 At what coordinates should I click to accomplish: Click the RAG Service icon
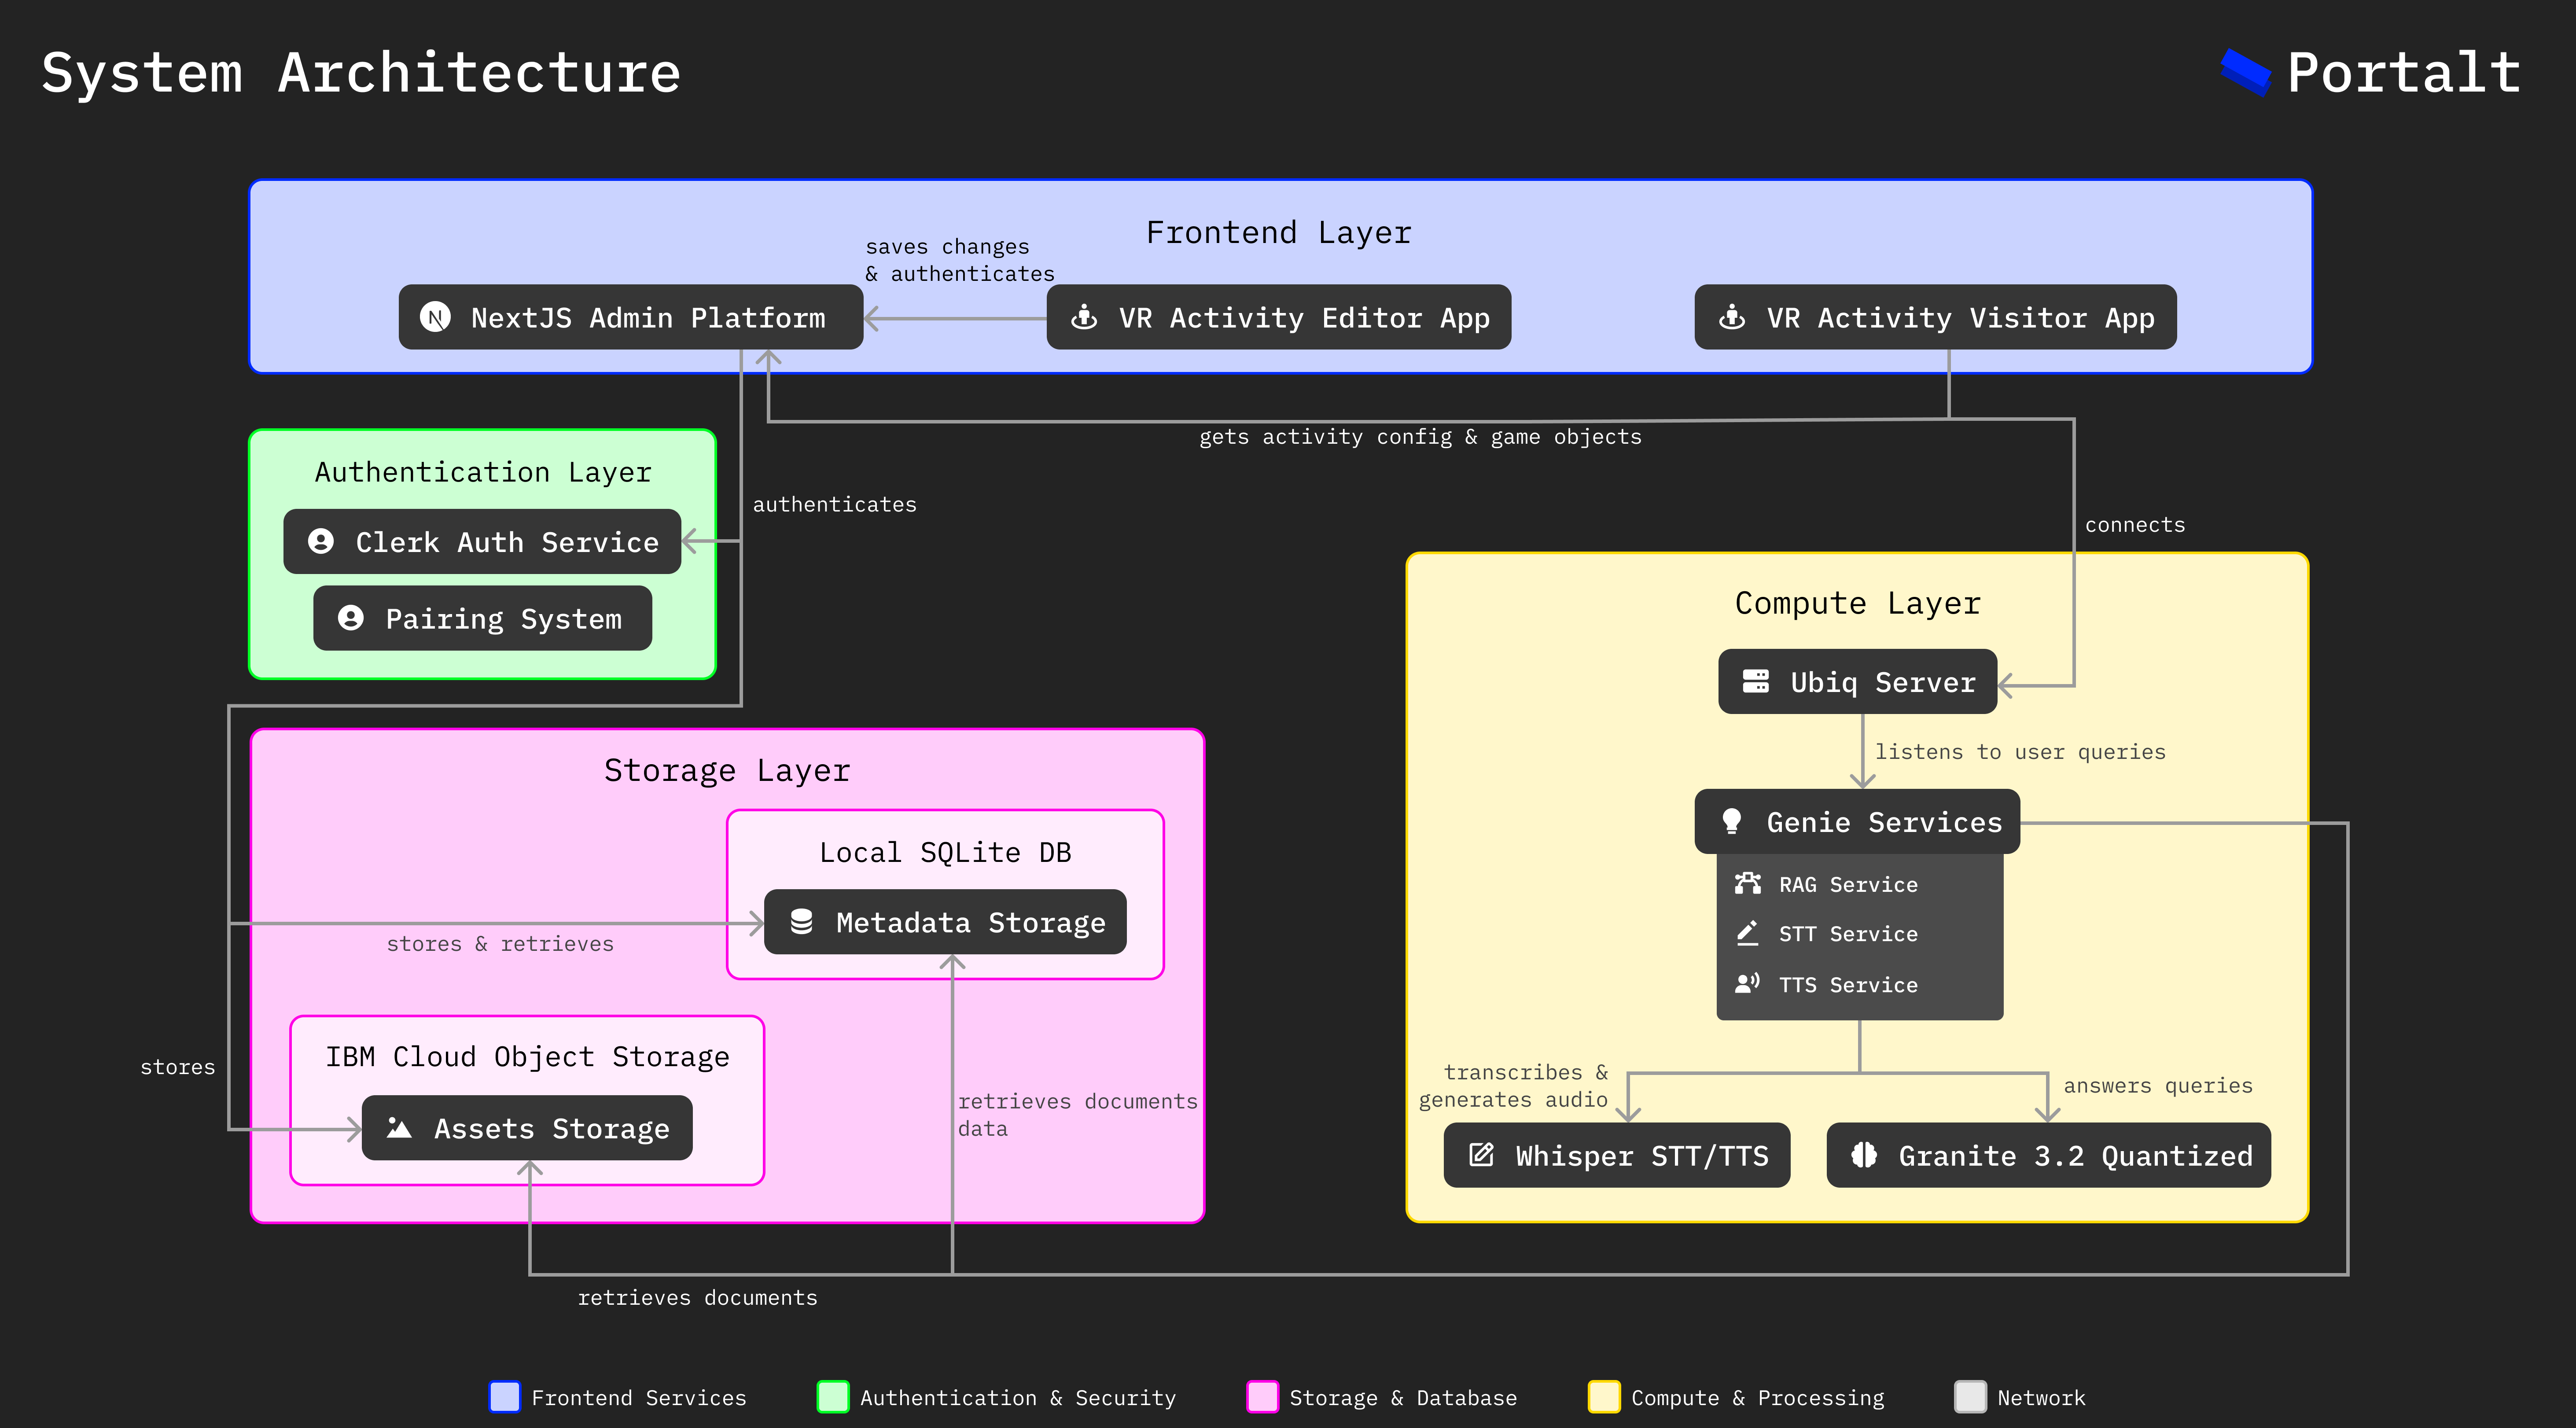point(1747,884)
